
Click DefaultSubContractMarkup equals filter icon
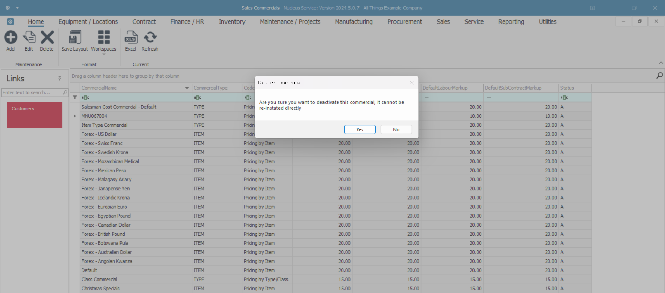click(489, 98)
